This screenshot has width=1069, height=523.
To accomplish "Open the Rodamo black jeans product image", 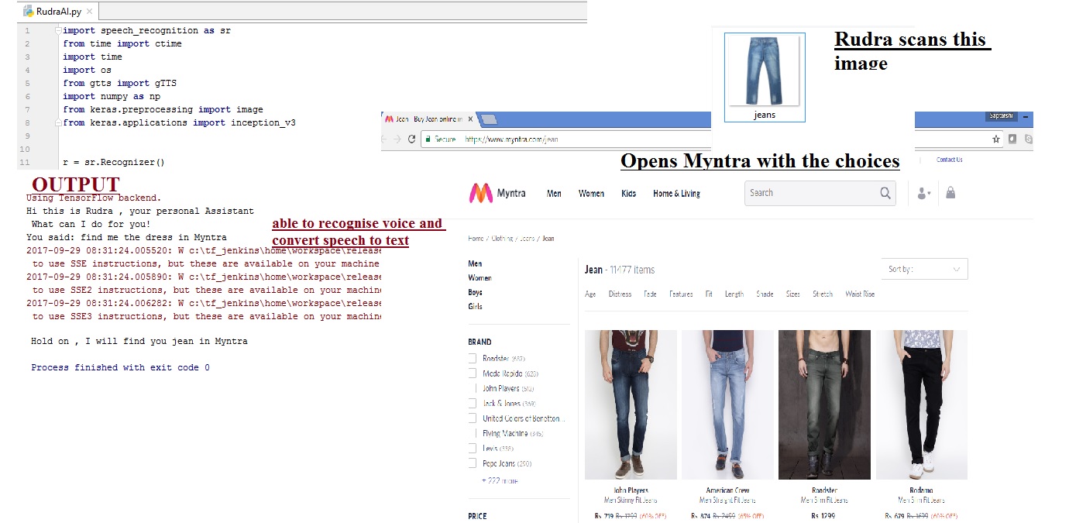I will [922, 404].
